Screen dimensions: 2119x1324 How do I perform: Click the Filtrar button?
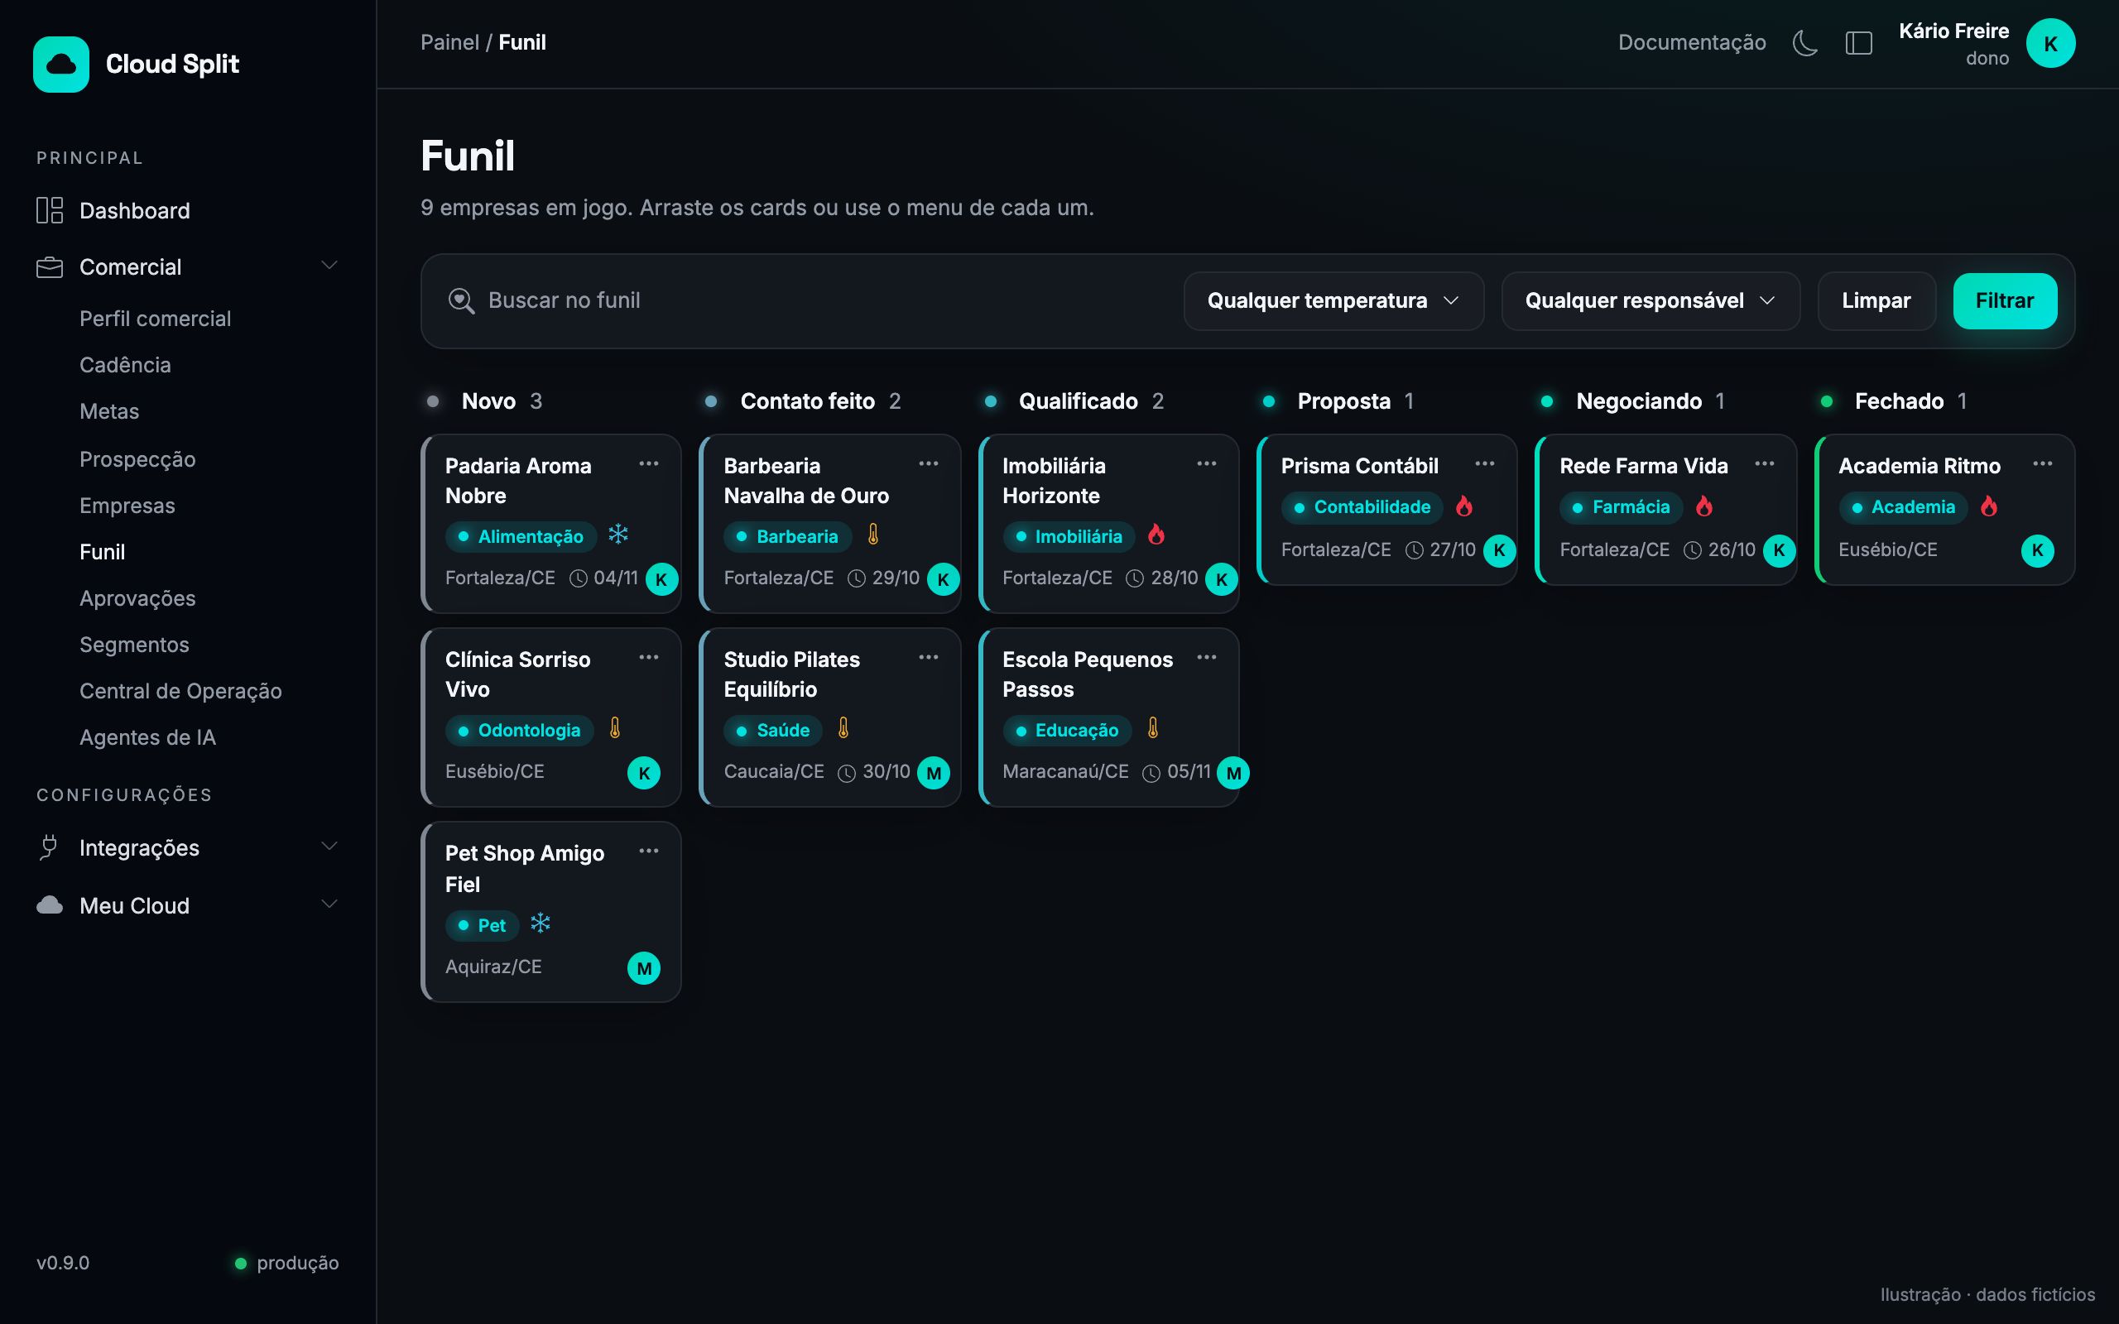pyautogui.click(x=2004, y=300)
